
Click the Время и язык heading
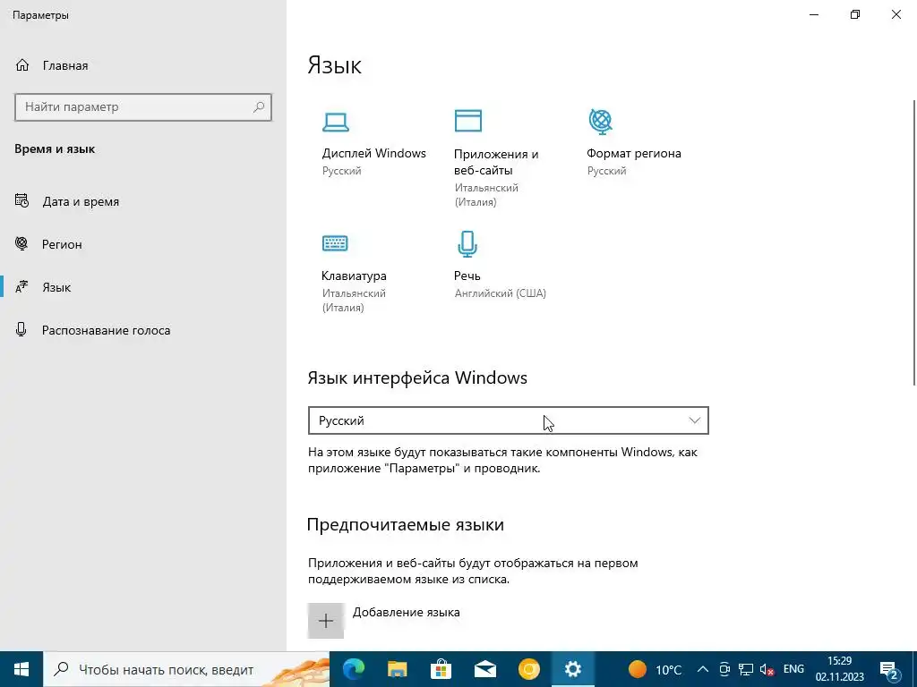coord(55,149)
